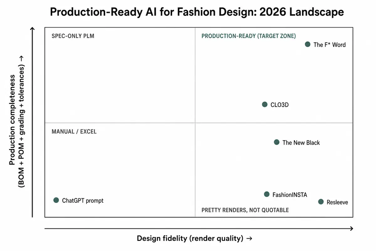Click the 'CLO3D' label text
Viewport: 376px width, 251px height.
tap(279, 105)
